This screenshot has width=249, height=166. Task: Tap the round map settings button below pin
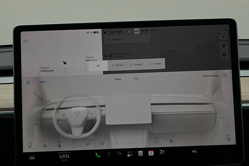coord(224,55)
